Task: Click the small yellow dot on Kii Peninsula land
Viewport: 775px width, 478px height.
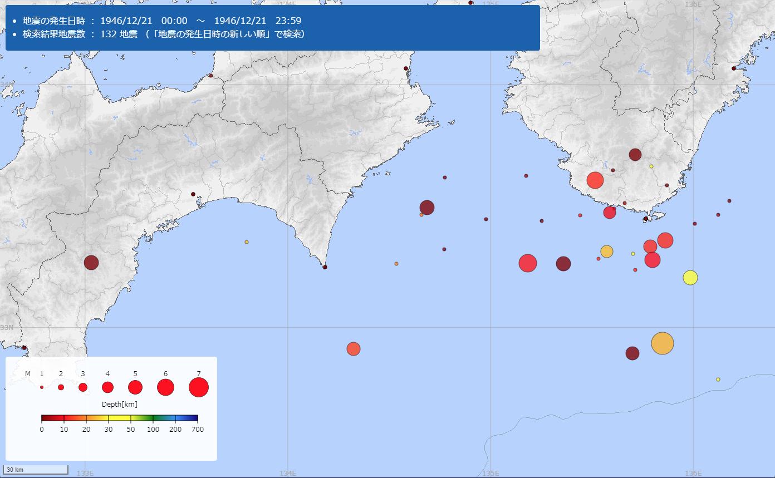Action: coord(651,166)
